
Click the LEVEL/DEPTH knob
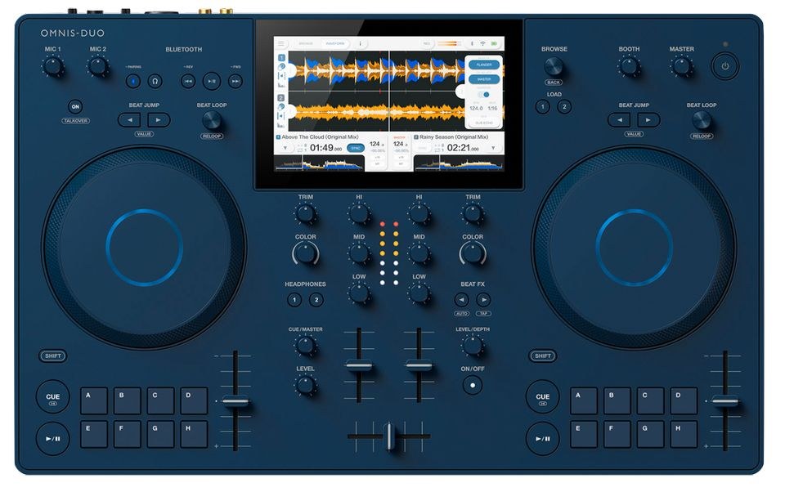pyautogui.click(x=472, y=346)
